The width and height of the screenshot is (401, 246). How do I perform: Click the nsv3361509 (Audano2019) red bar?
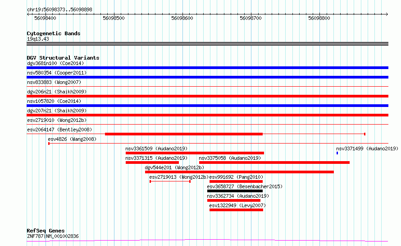[x=195, y=153]
